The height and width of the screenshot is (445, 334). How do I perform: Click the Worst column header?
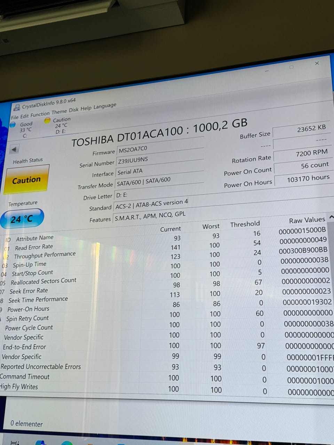(211, 226)
